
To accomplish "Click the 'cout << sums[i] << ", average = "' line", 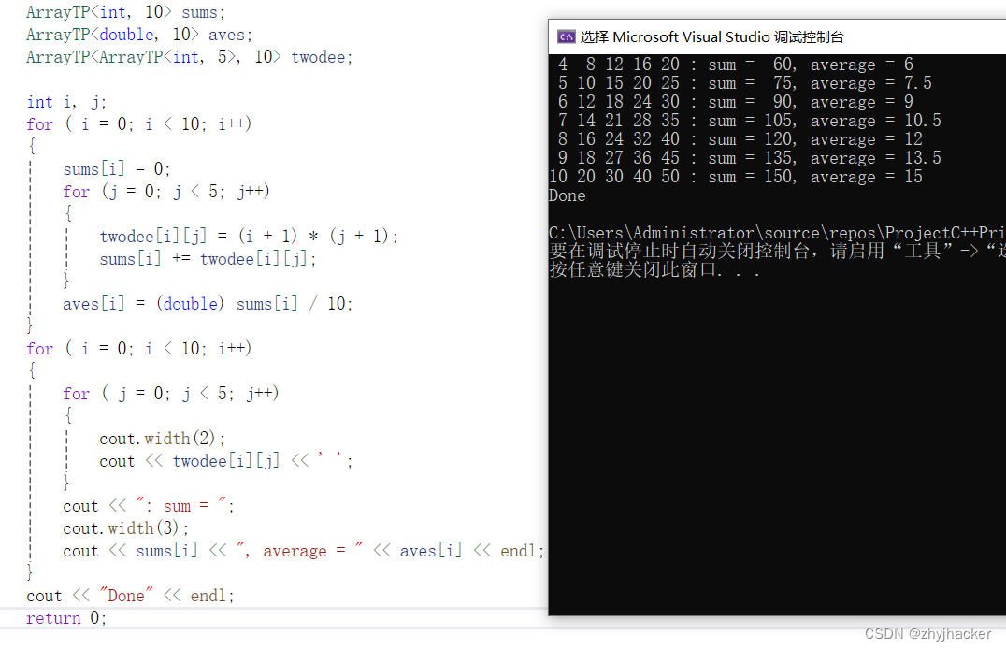I will 304,551.
